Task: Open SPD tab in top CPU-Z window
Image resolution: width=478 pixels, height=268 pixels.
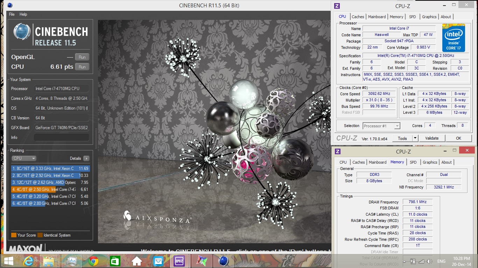Action: point(413,17)
